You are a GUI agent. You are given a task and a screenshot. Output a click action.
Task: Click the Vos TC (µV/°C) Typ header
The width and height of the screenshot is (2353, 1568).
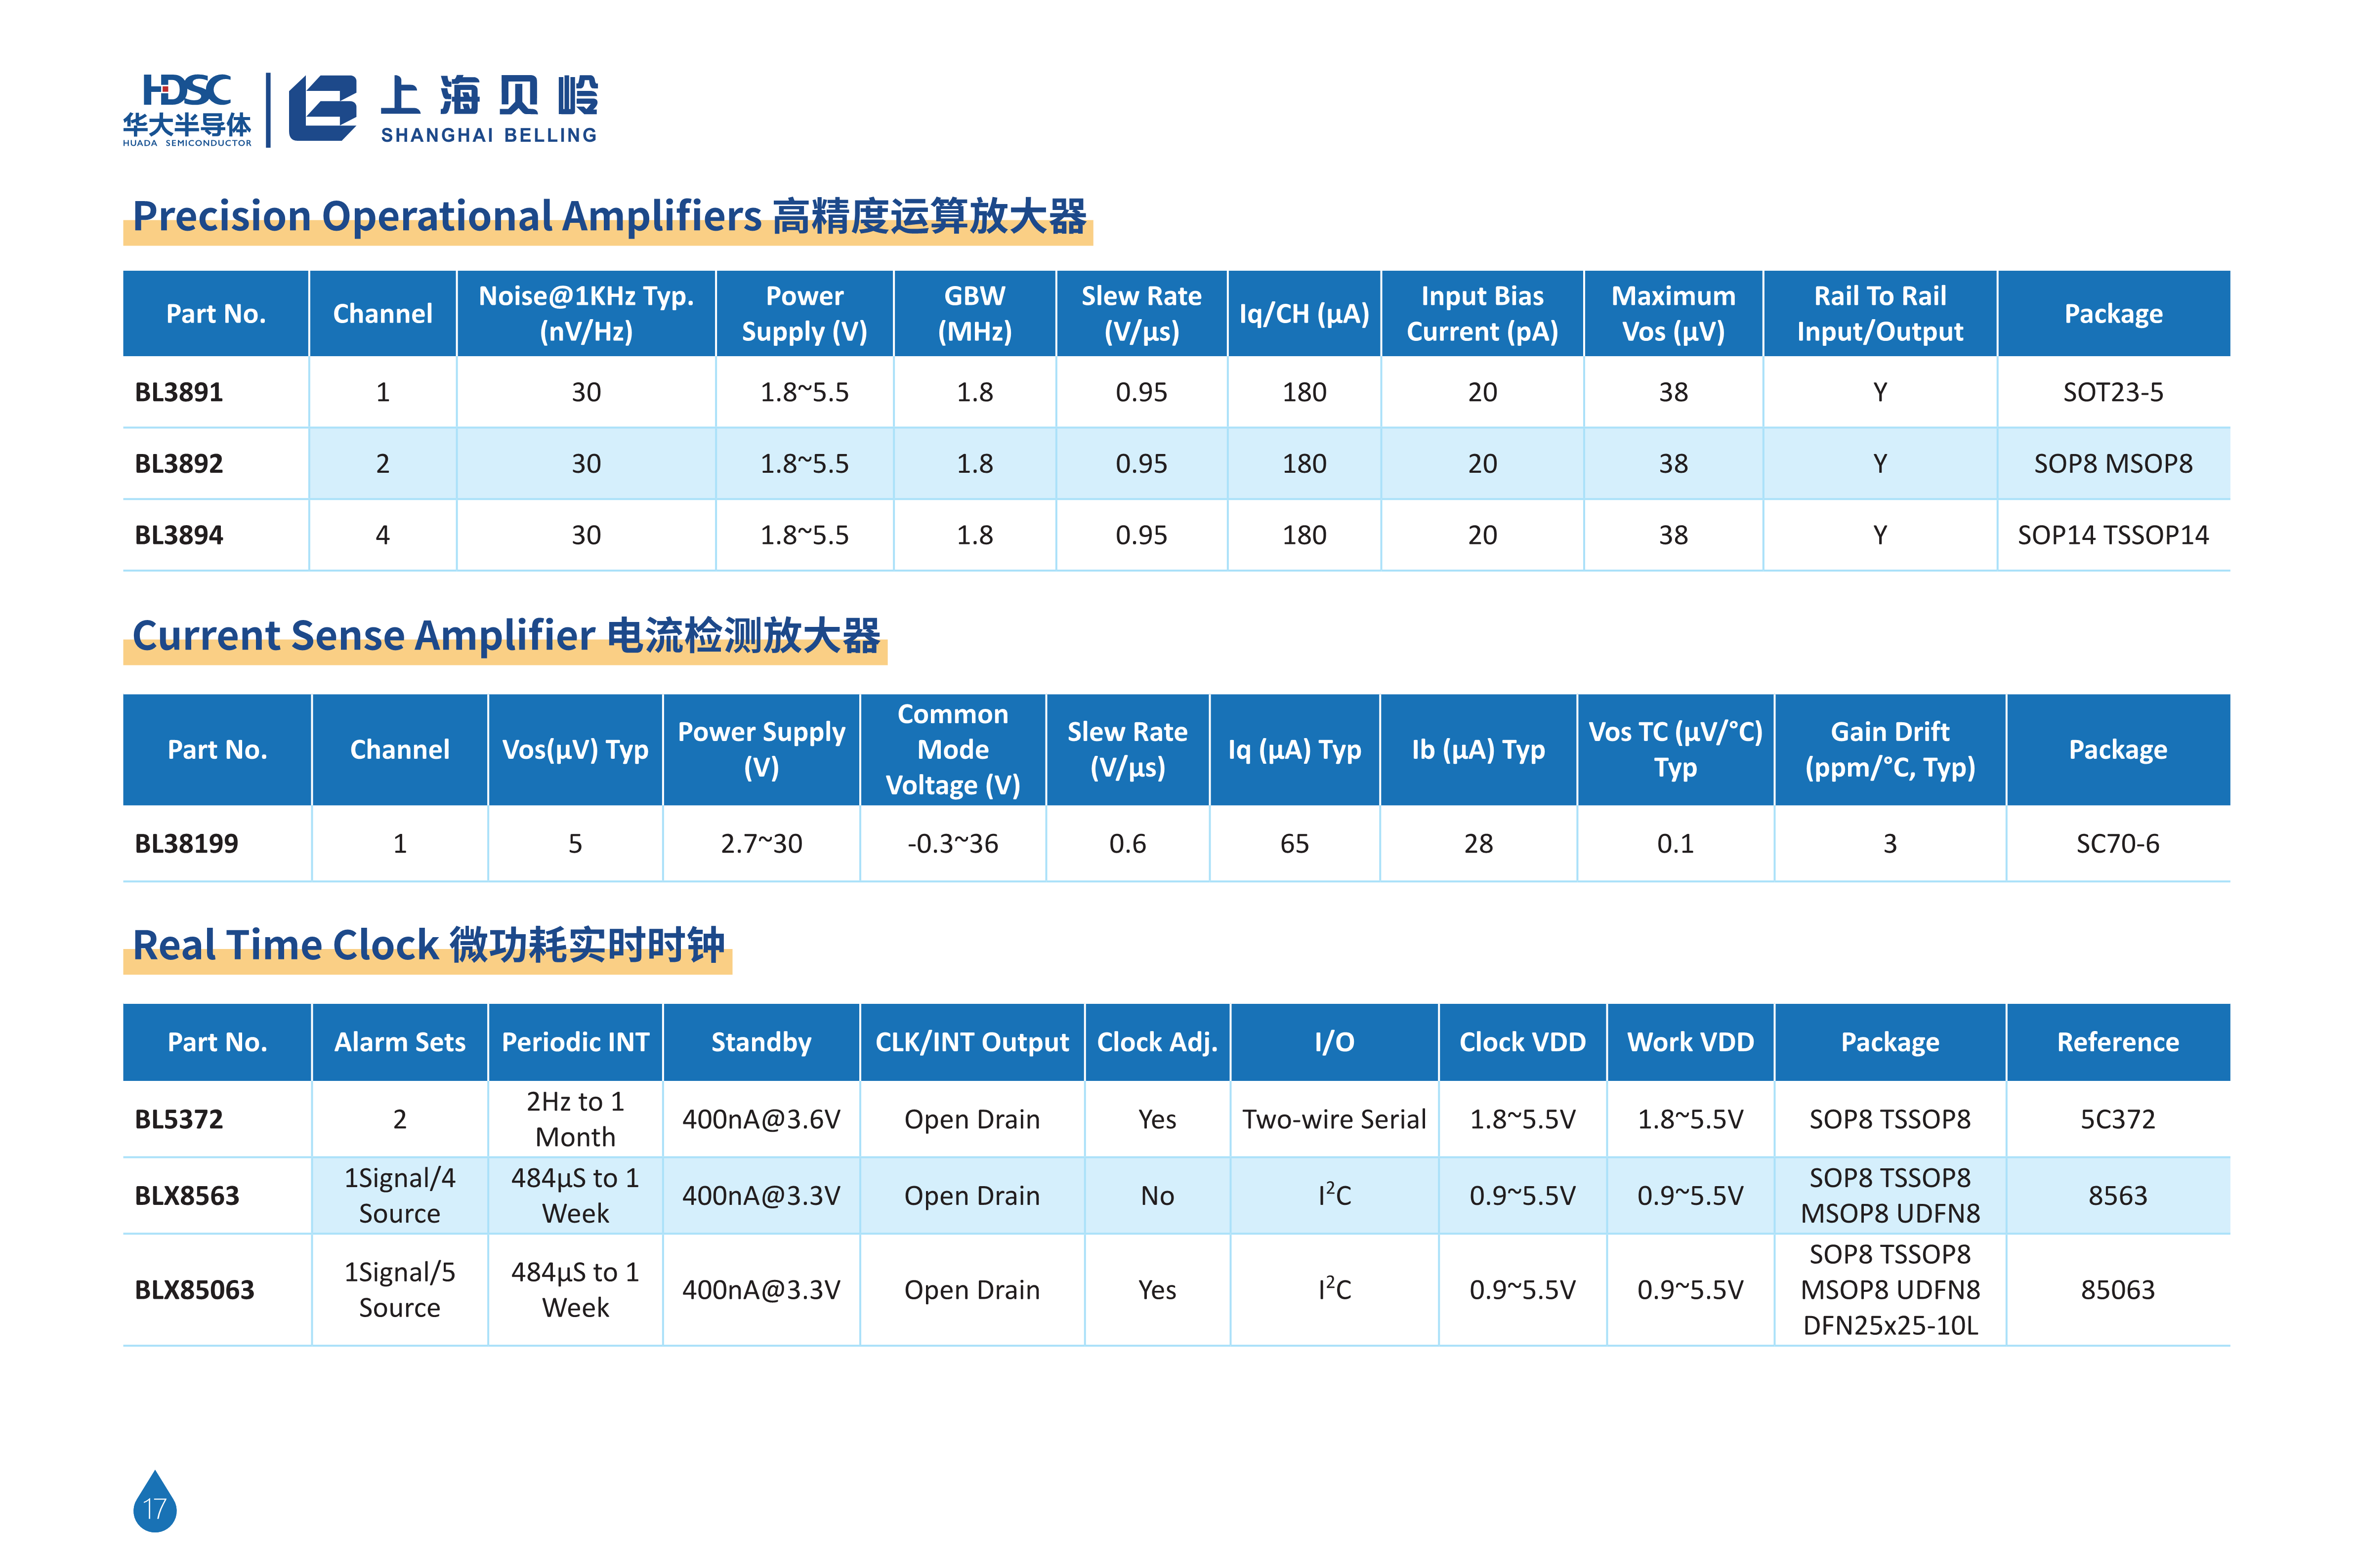click(1675, 750)
